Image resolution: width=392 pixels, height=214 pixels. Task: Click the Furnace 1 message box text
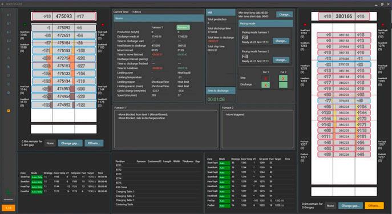(143, 116)
